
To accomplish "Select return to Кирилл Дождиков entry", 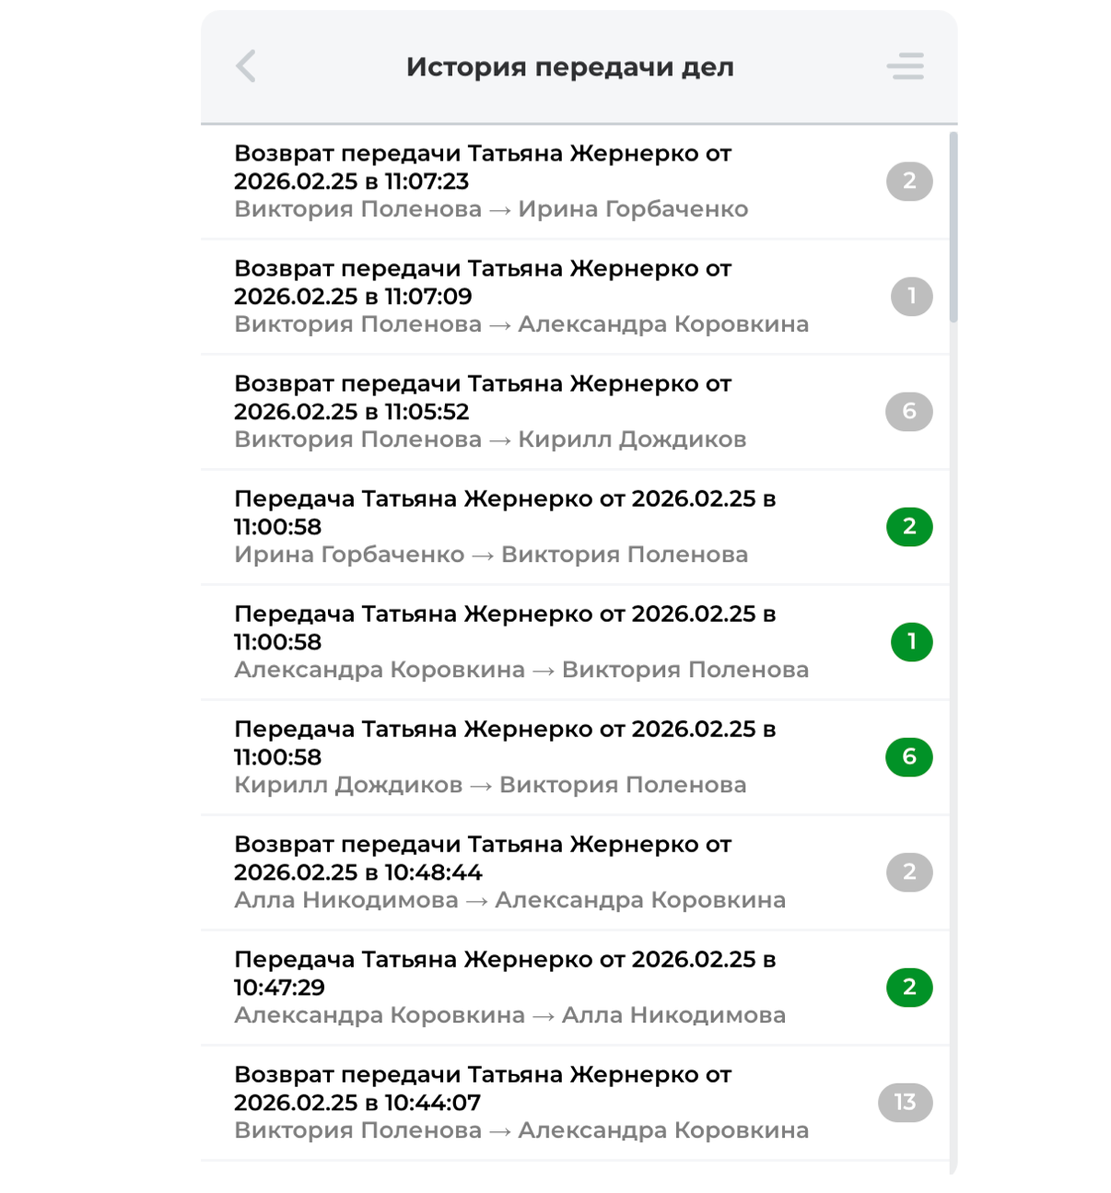I will [516, 412].
